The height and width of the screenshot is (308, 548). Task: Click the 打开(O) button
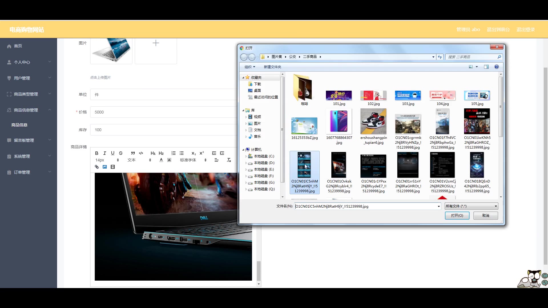[457, 216]
